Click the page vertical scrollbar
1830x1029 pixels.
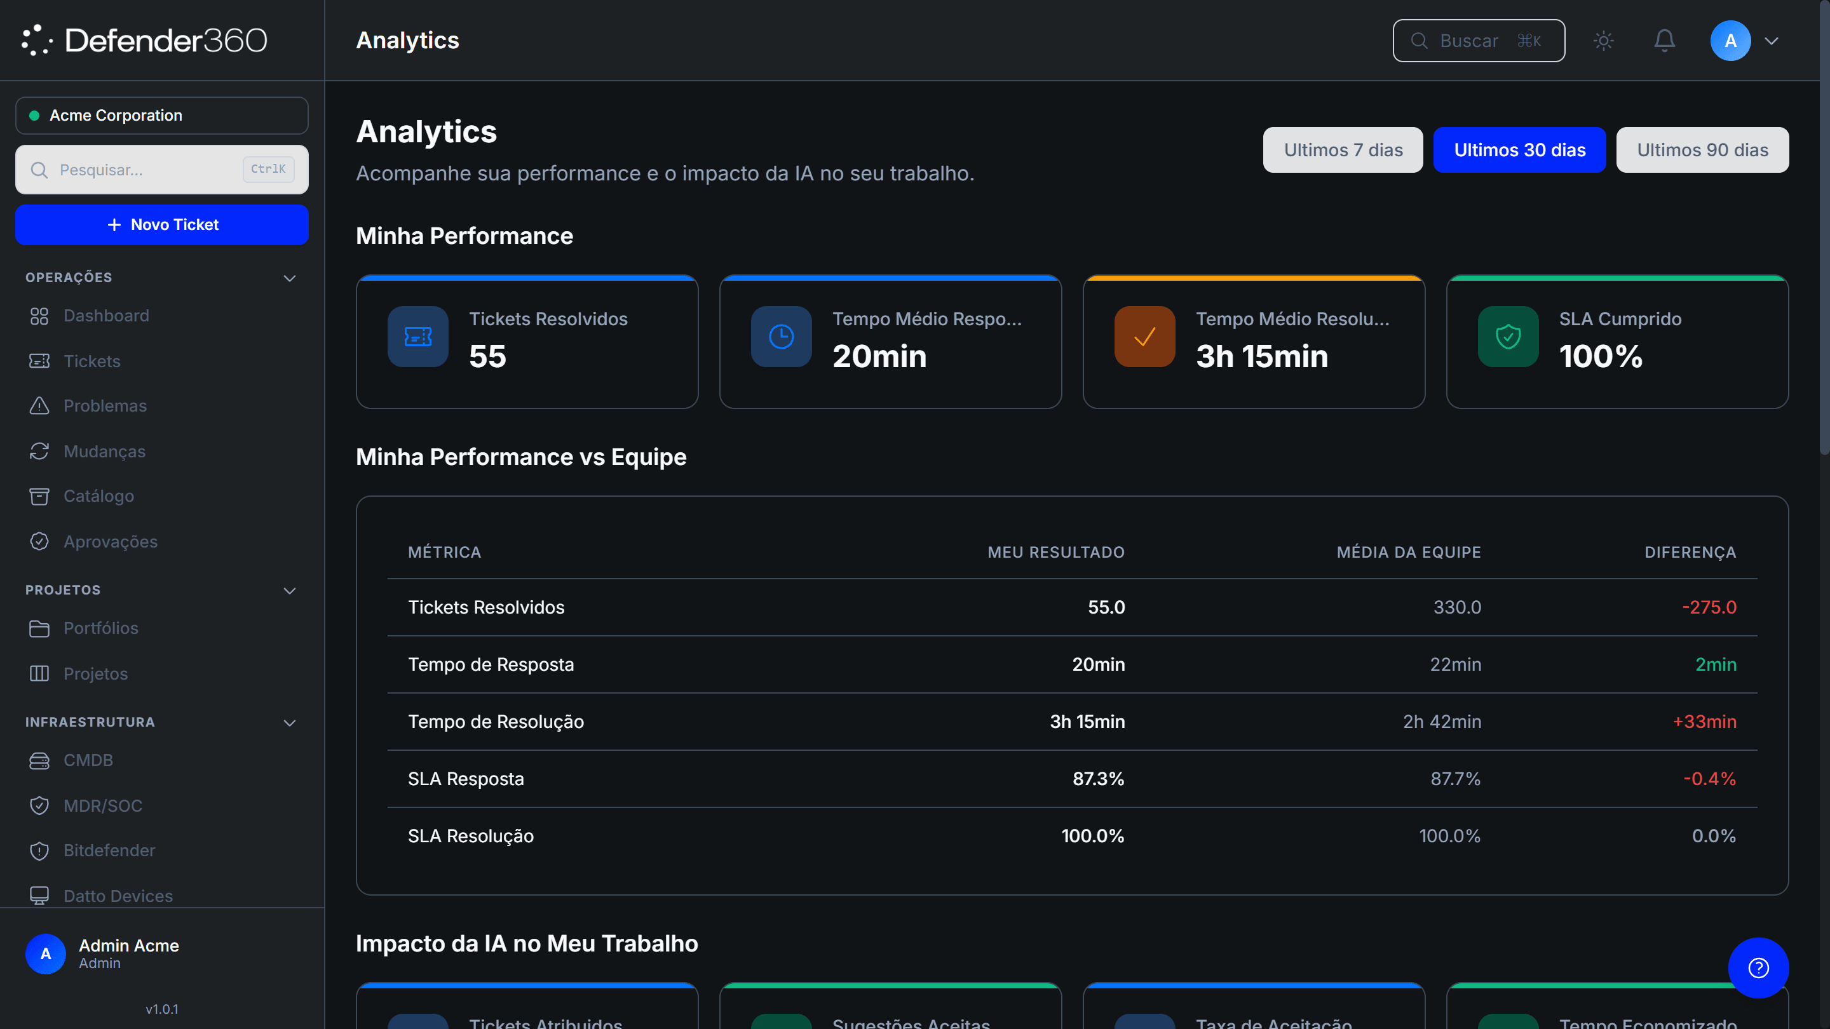tap(1824, 227)
